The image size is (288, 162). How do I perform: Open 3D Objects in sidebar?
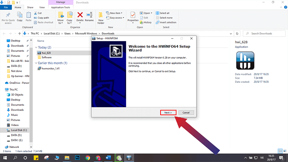tap(17, 95)
